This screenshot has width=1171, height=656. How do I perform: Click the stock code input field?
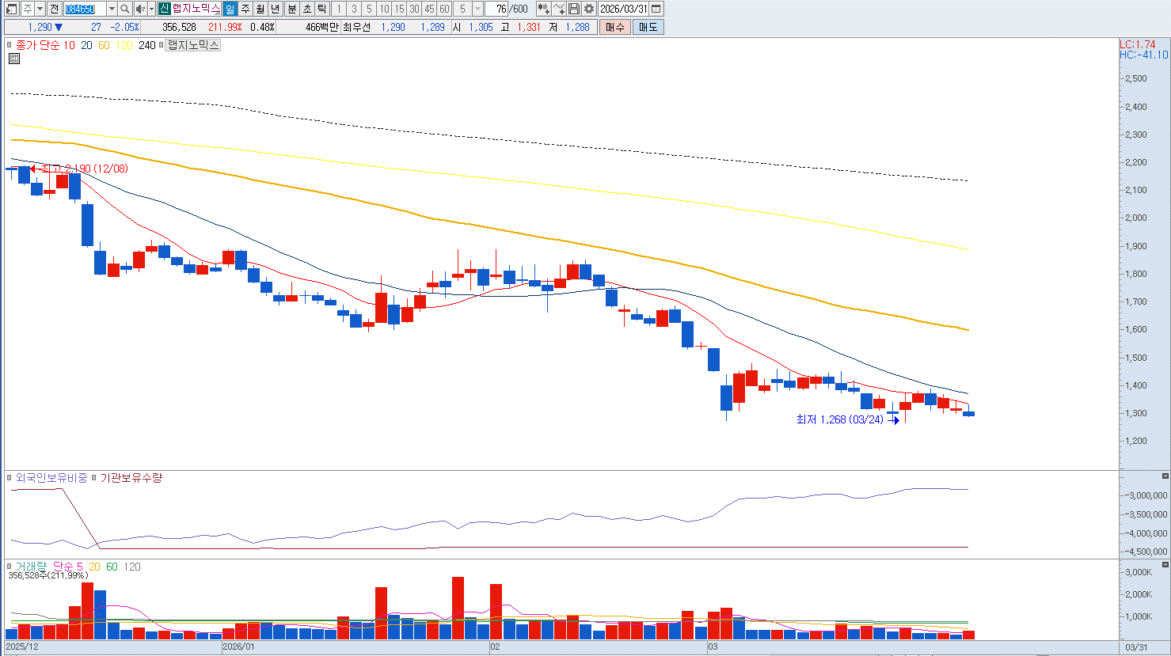pos(84,9)
